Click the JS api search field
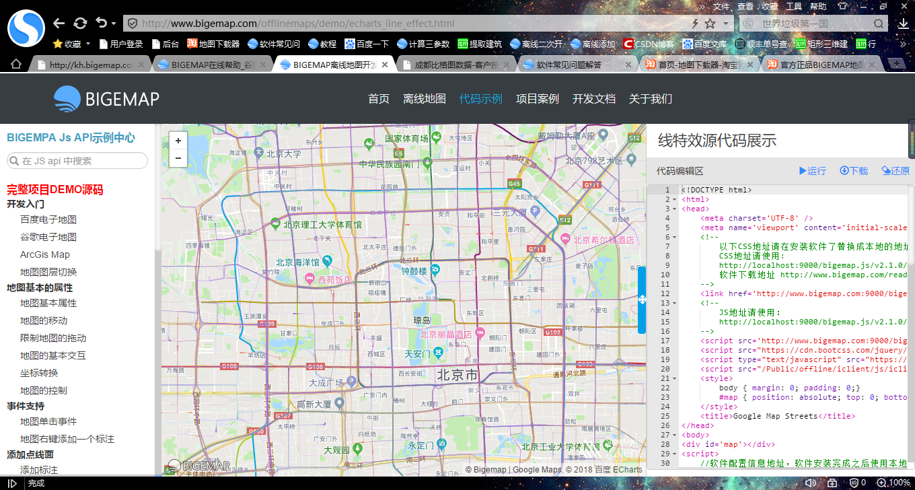 pos(77,161)
